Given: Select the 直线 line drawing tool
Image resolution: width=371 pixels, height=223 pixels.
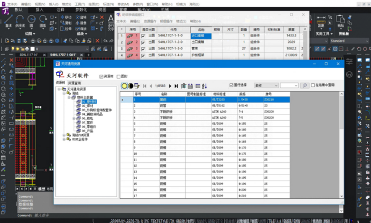Looking at the screenshot, I should (x=8, y=21).
